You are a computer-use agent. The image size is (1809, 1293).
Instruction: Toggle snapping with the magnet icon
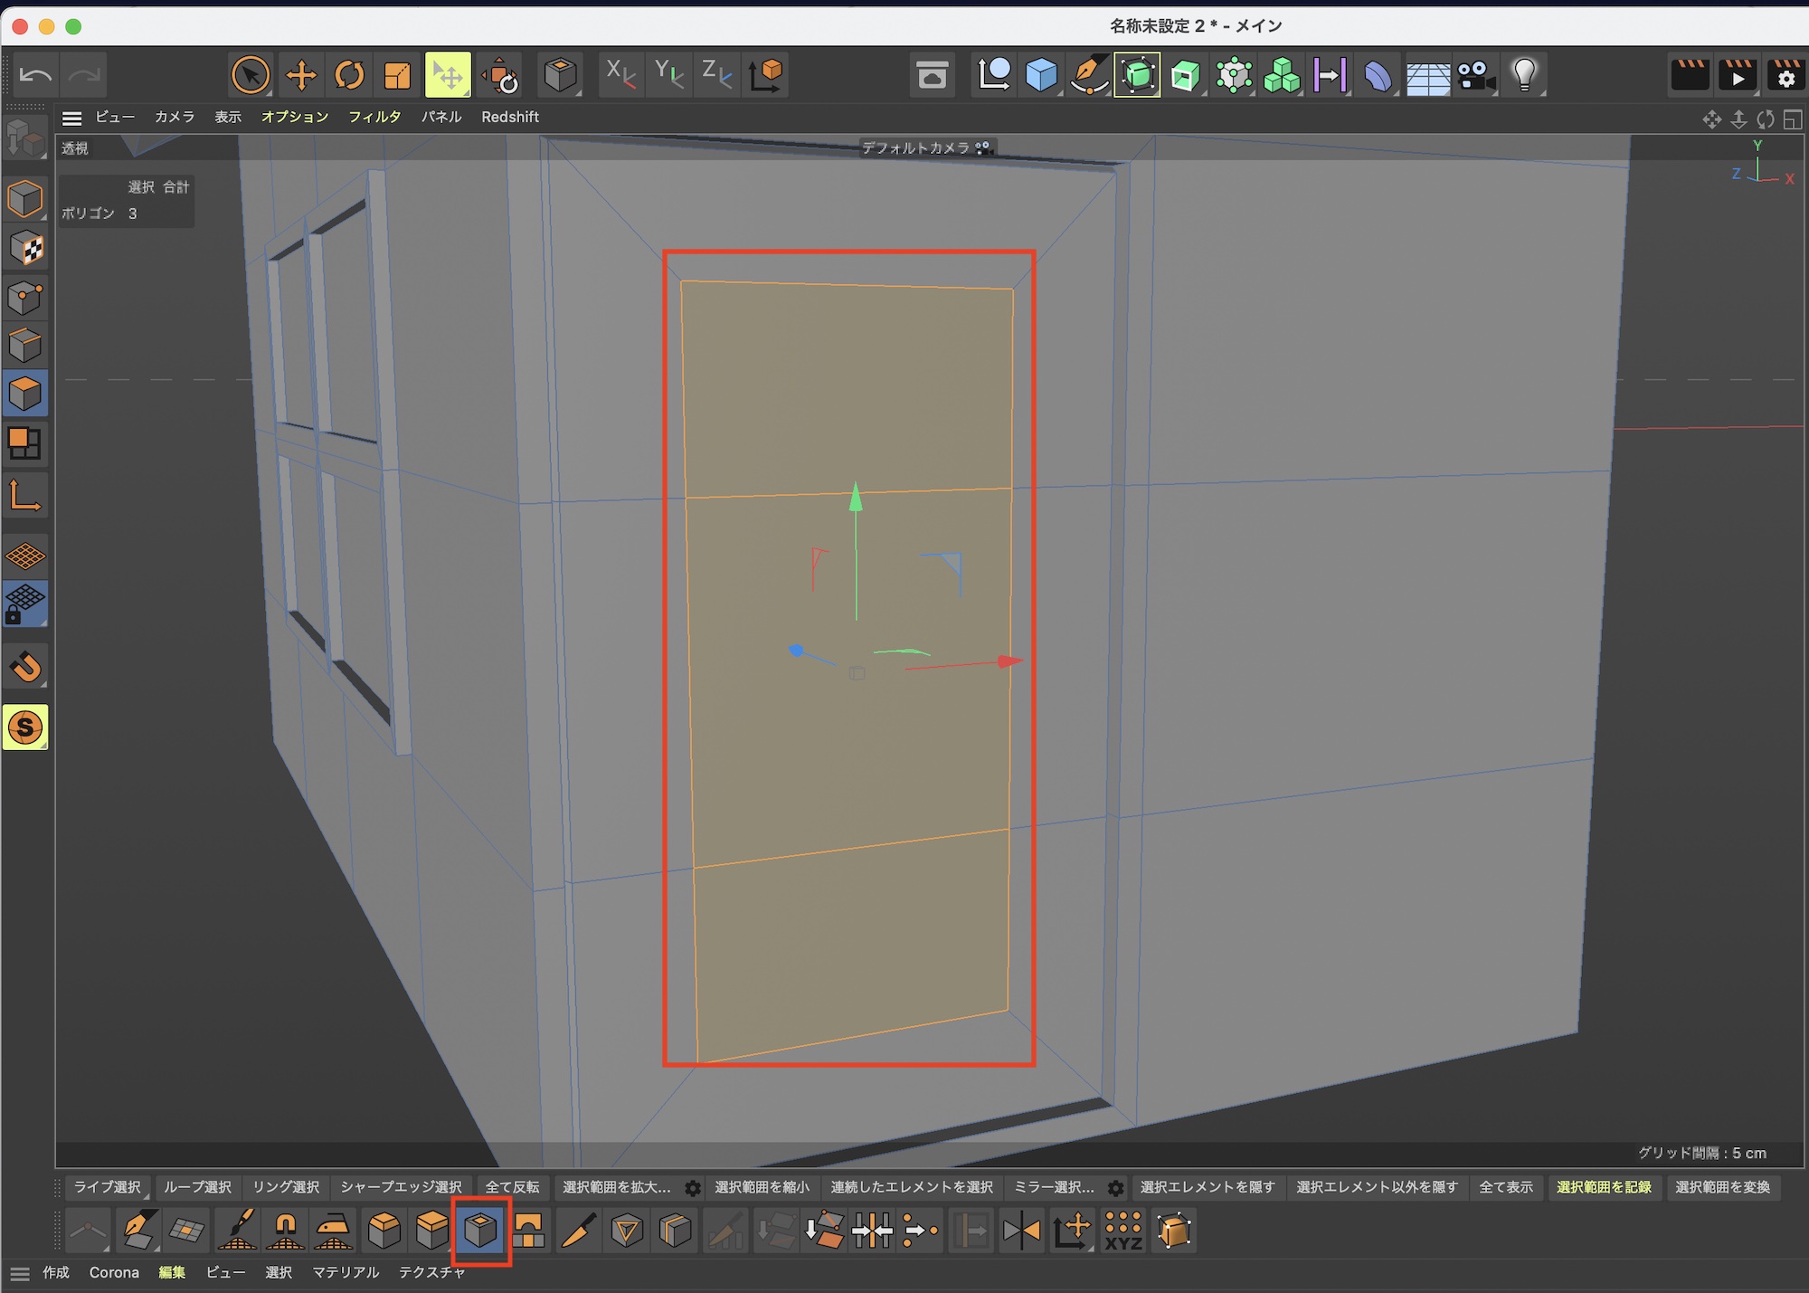click(x=25, y=668)
